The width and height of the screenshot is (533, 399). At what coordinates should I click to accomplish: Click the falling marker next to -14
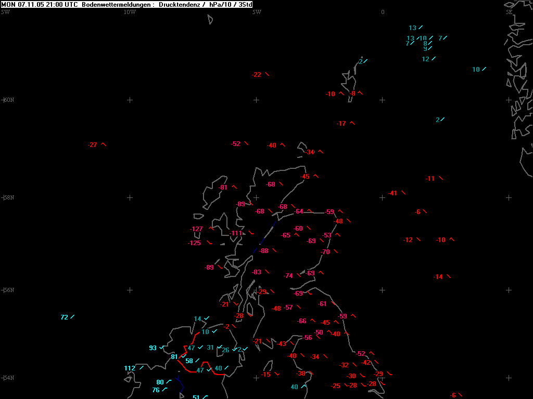tap(449, 276)
